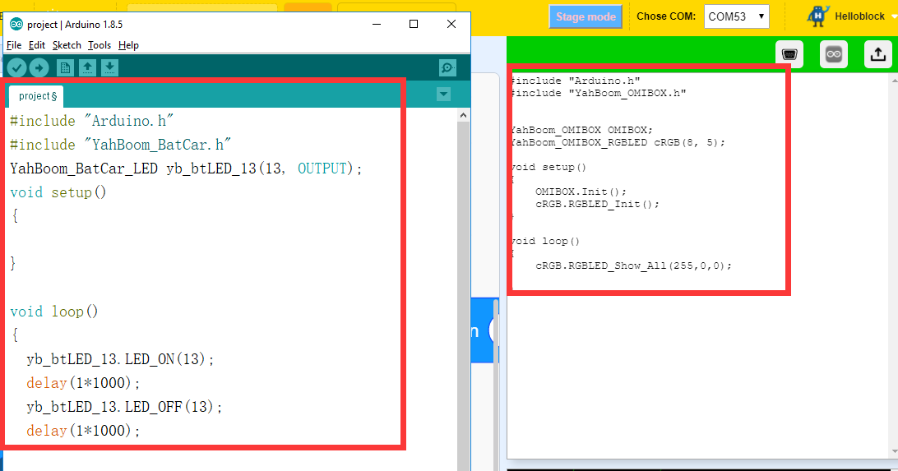Click the scroll-up arrow of Helloblock code panel

pyautogui.click(x=894, y=81)
